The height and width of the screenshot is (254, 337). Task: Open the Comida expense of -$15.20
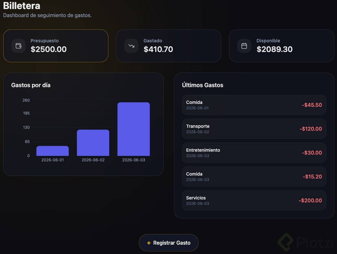click(x=254, y=177)
